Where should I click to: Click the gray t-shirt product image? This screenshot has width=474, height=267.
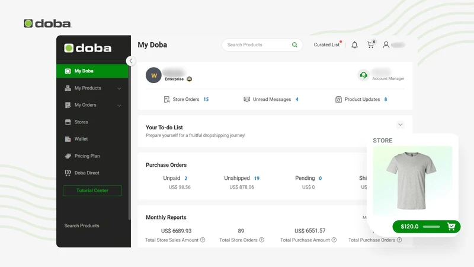pos(412,181)
